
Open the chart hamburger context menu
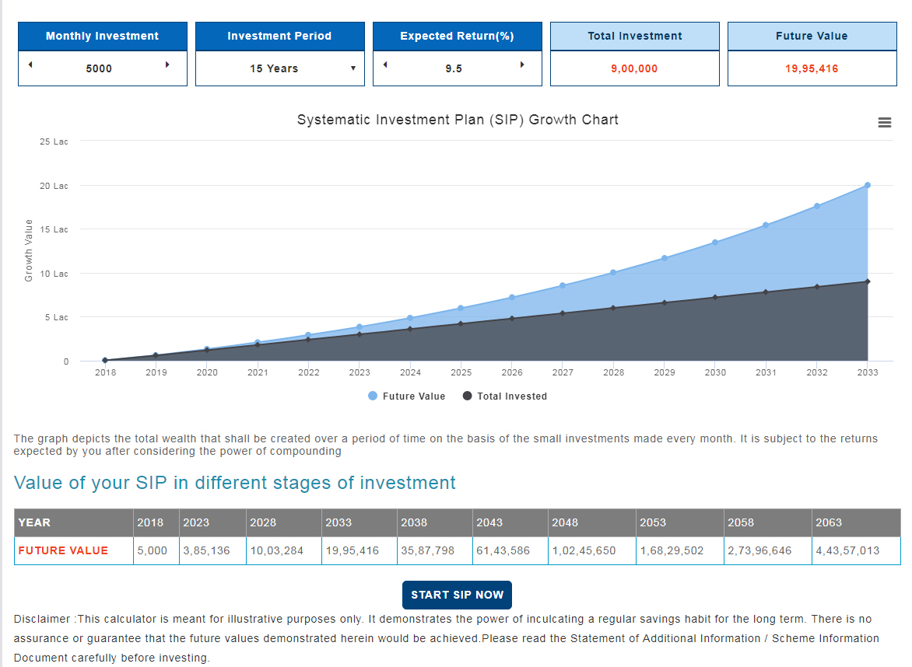pyautogui.click(x=884, y=123)
